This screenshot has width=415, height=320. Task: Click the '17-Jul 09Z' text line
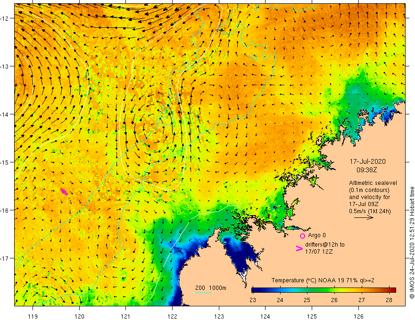pos(364,204)
